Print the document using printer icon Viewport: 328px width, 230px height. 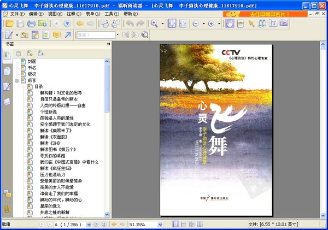pos(31,23)
